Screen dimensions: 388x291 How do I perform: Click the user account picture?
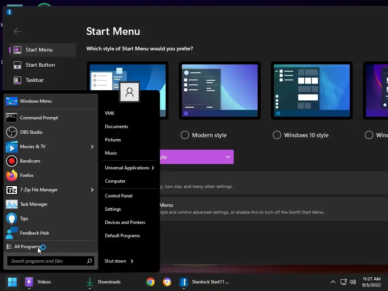click(x=130, y=92)
